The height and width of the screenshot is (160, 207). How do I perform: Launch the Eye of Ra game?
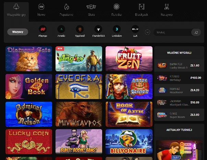tap(79, 86)
